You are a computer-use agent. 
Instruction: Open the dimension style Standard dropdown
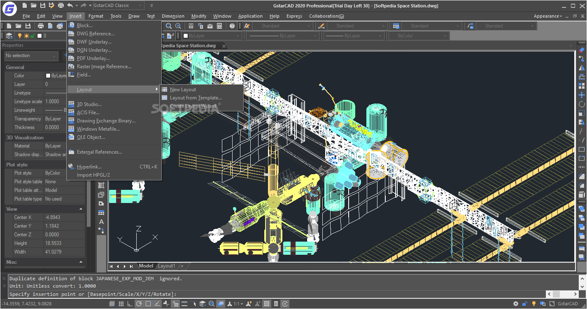(357, 26)
